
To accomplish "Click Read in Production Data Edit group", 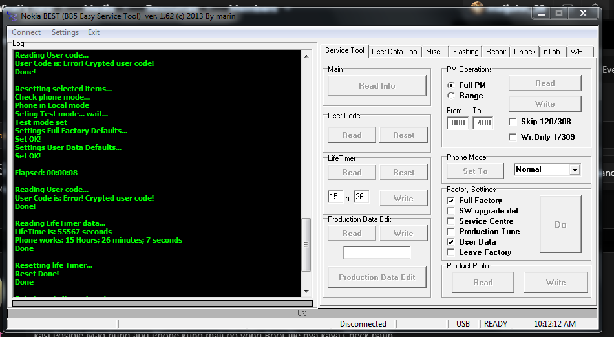I will pos(352,233).
